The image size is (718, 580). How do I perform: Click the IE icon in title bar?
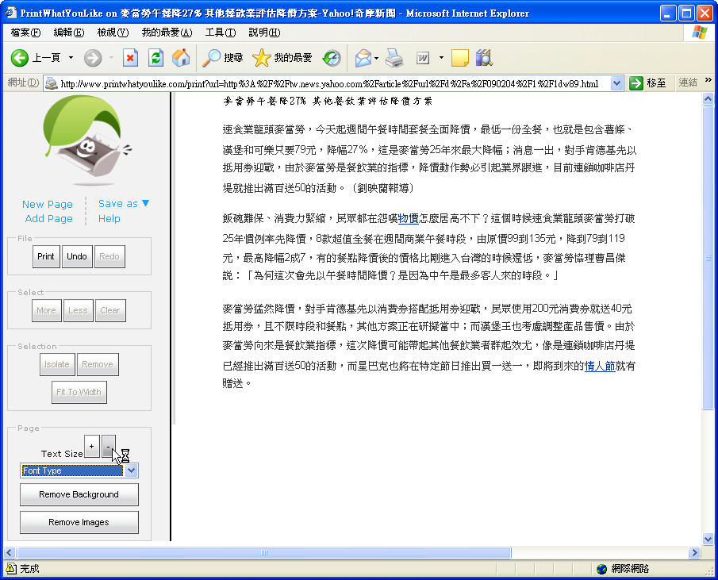pyautogui.click(x=10, y=13)
